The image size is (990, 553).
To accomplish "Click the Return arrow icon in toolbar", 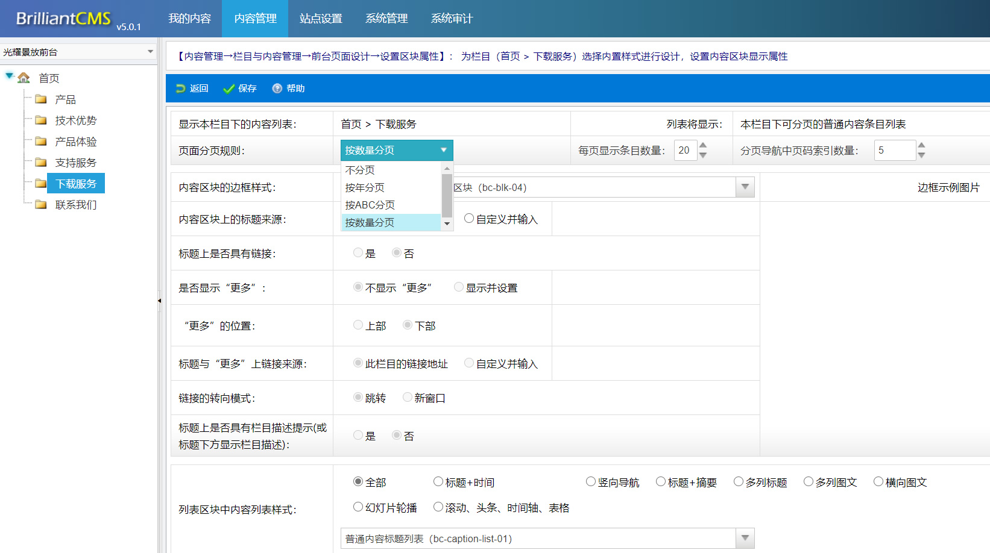I will [180, 89].
